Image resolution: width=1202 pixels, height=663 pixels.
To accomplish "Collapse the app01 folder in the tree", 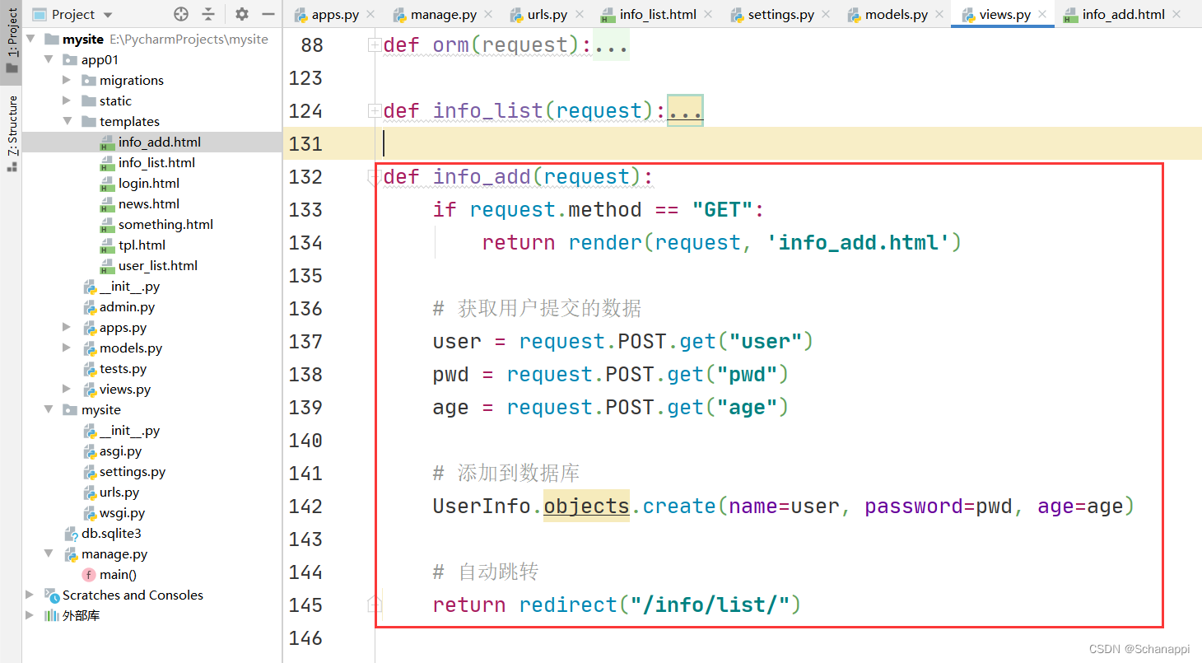I will pos(49,59).
